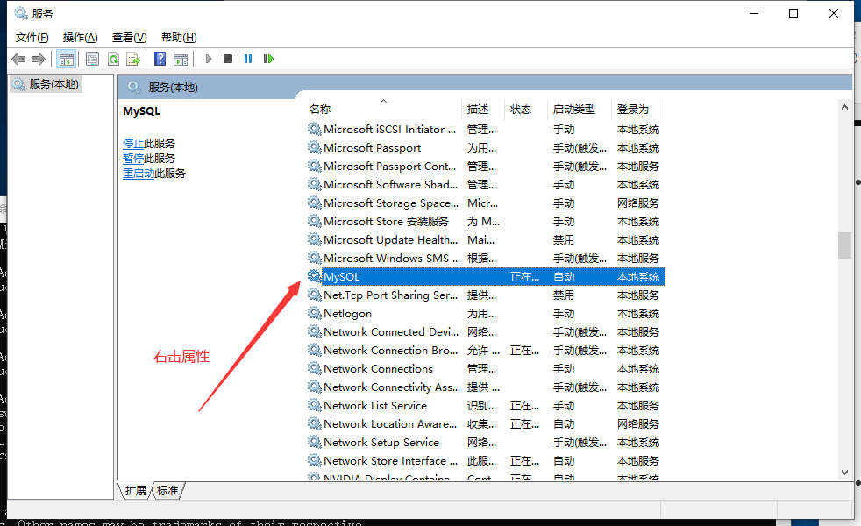Sort by the 启动类型 column header
Screen dimensions: 861x526
pyautogui.click(x=580, y=109)
